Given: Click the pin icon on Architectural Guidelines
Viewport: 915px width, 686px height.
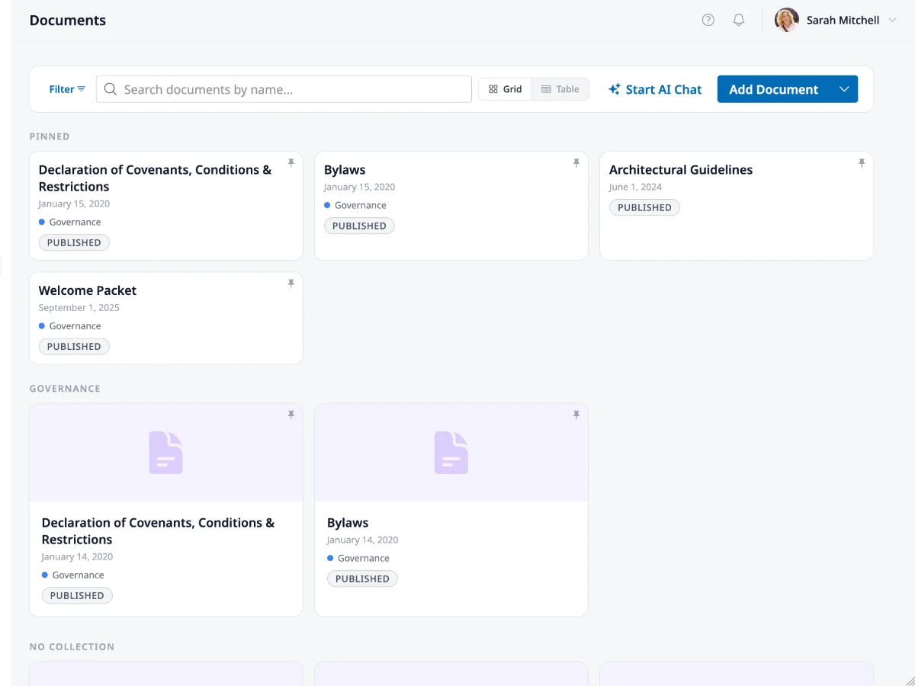Looking at the screenshot, I should [x=862, y=162].
